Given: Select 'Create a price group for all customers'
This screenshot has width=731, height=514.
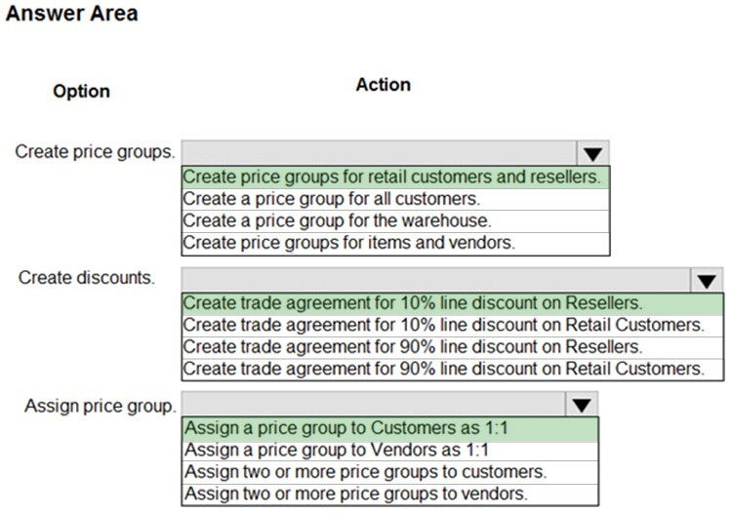Looking at the screenshot, I should coord(395,199).
